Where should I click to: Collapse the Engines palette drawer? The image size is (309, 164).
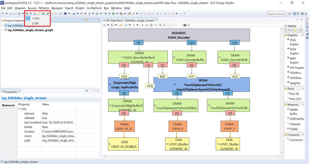(303, 35)
